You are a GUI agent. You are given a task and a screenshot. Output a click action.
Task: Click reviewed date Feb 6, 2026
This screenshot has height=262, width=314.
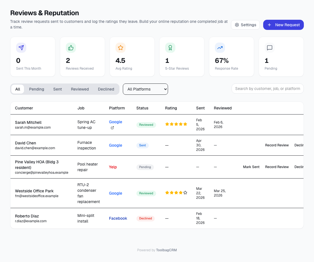pos(219,124)
